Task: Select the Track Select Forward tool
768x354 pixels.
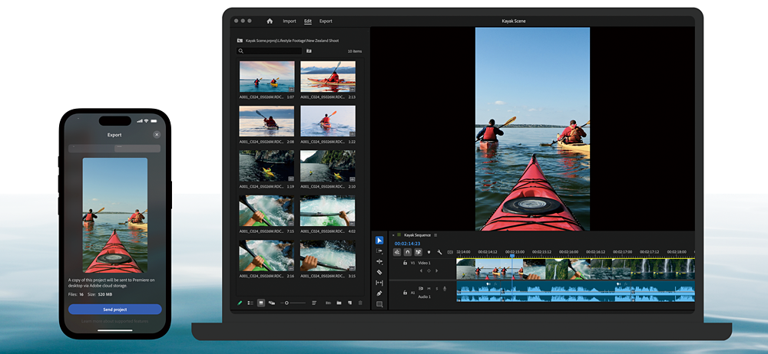Action: tap(379, 251)
